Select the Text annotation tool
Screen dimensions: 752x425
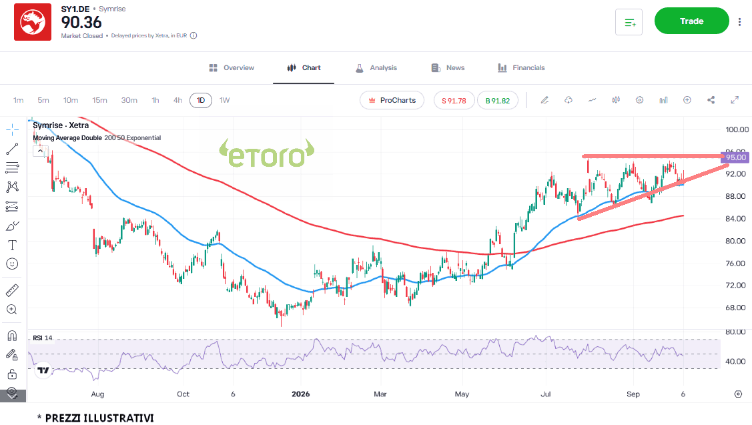(x=13, y=245)
